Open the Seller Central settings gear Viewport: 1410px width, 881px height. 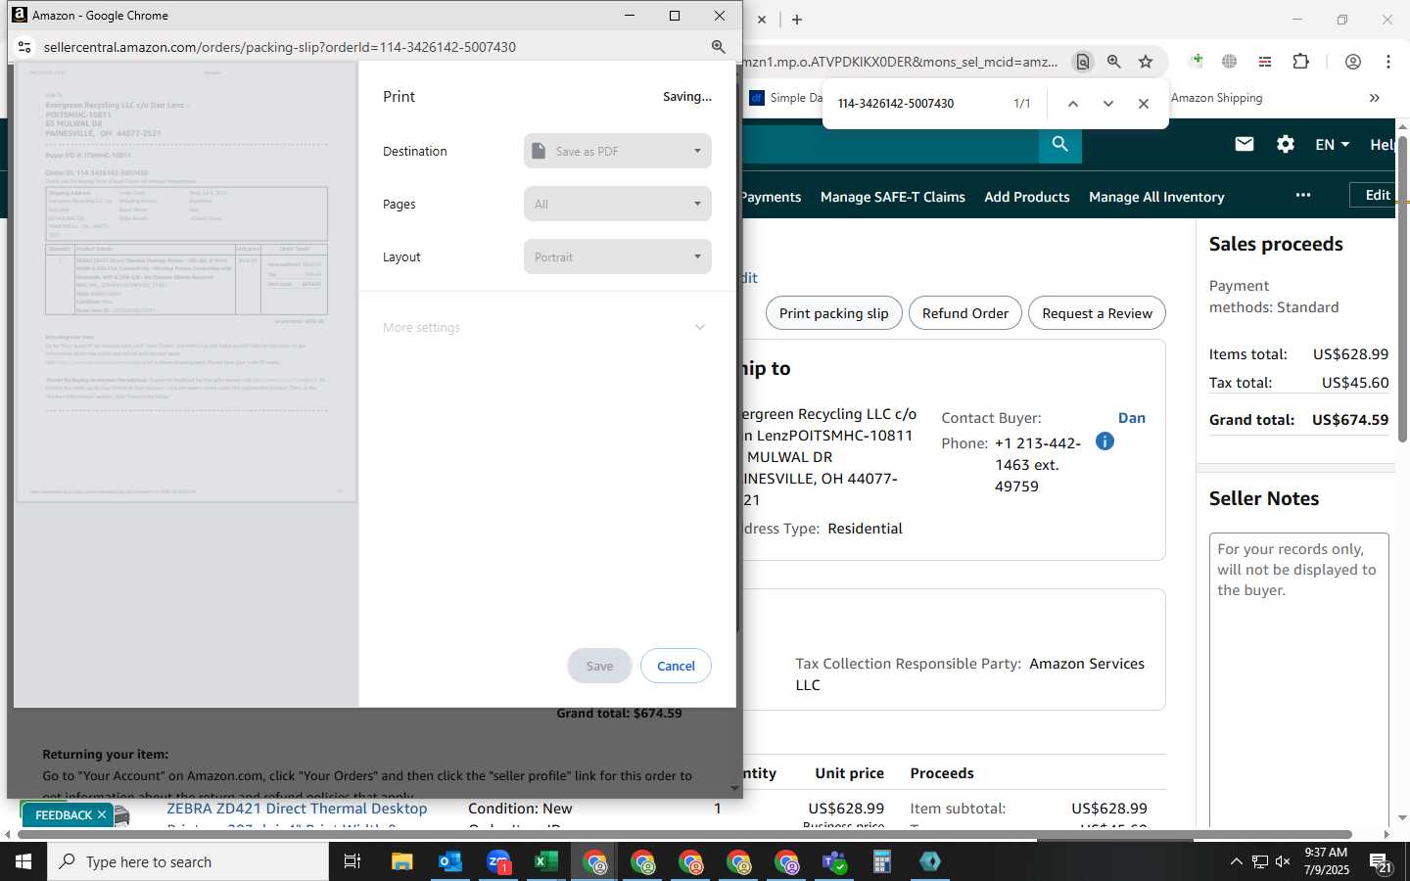click(1286, 145)
